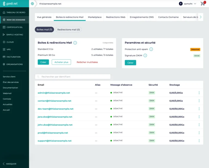
Task: Open État des services link
Action: (11, 82)
